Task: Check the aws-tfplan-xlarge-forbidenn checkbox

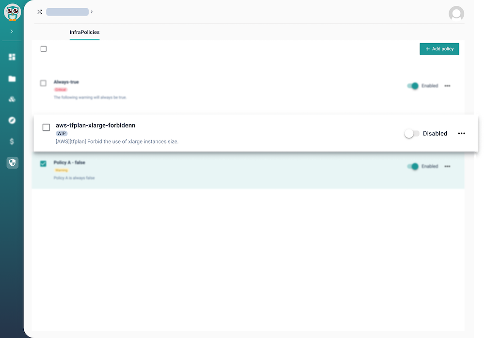Action: pos(46,128)
